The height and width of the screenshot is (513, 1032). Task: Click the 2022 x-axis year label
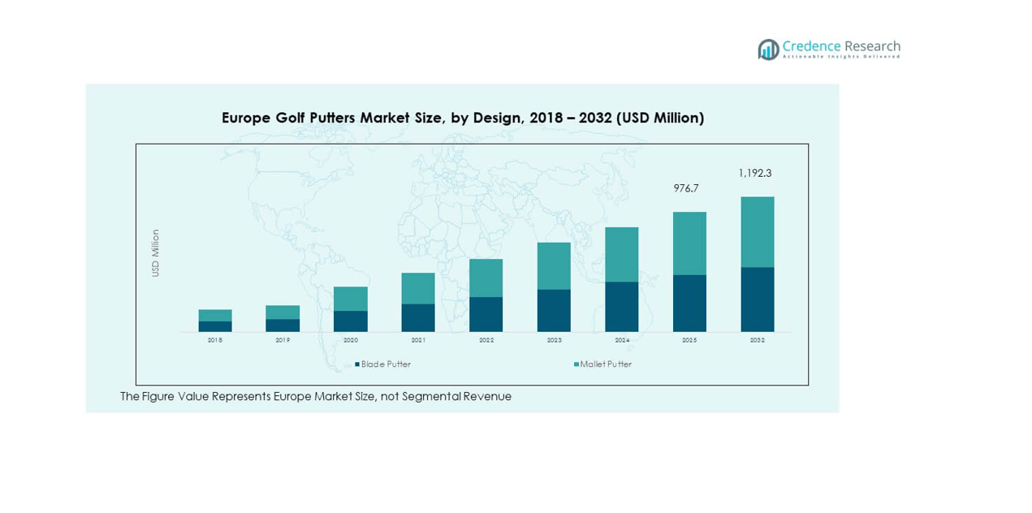pos(486,340)
